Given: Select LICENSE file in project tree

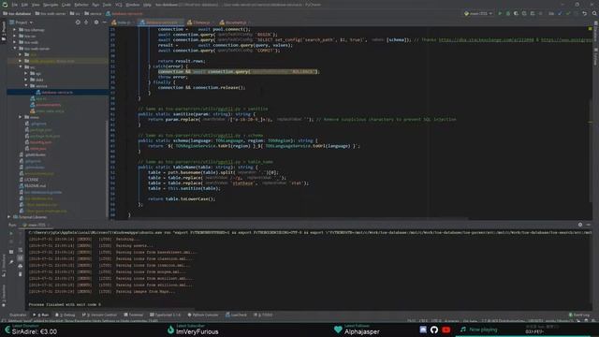Looking at the screenshot, I should coord(31,180).
